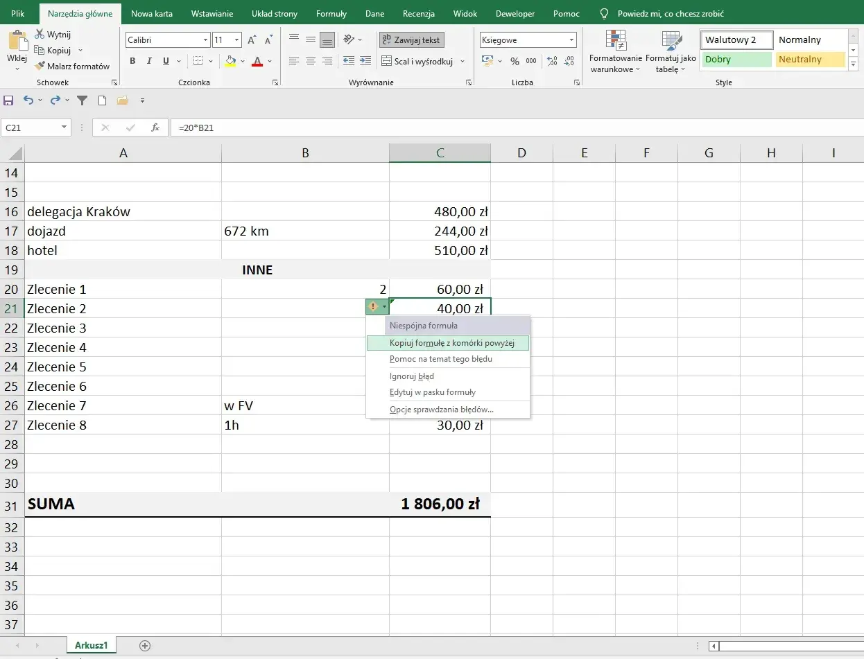This screenshot has height=659, width=864.
Task: Click the insert function fx icon
Action: tap(156, 128)
